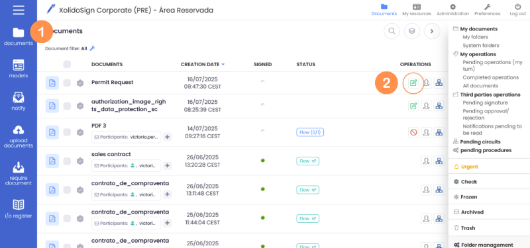Viewport: 530px width, 248px height.
Task: Click the person icon for Permit Request
Action: pyautogui.click(x=426, y=83)
